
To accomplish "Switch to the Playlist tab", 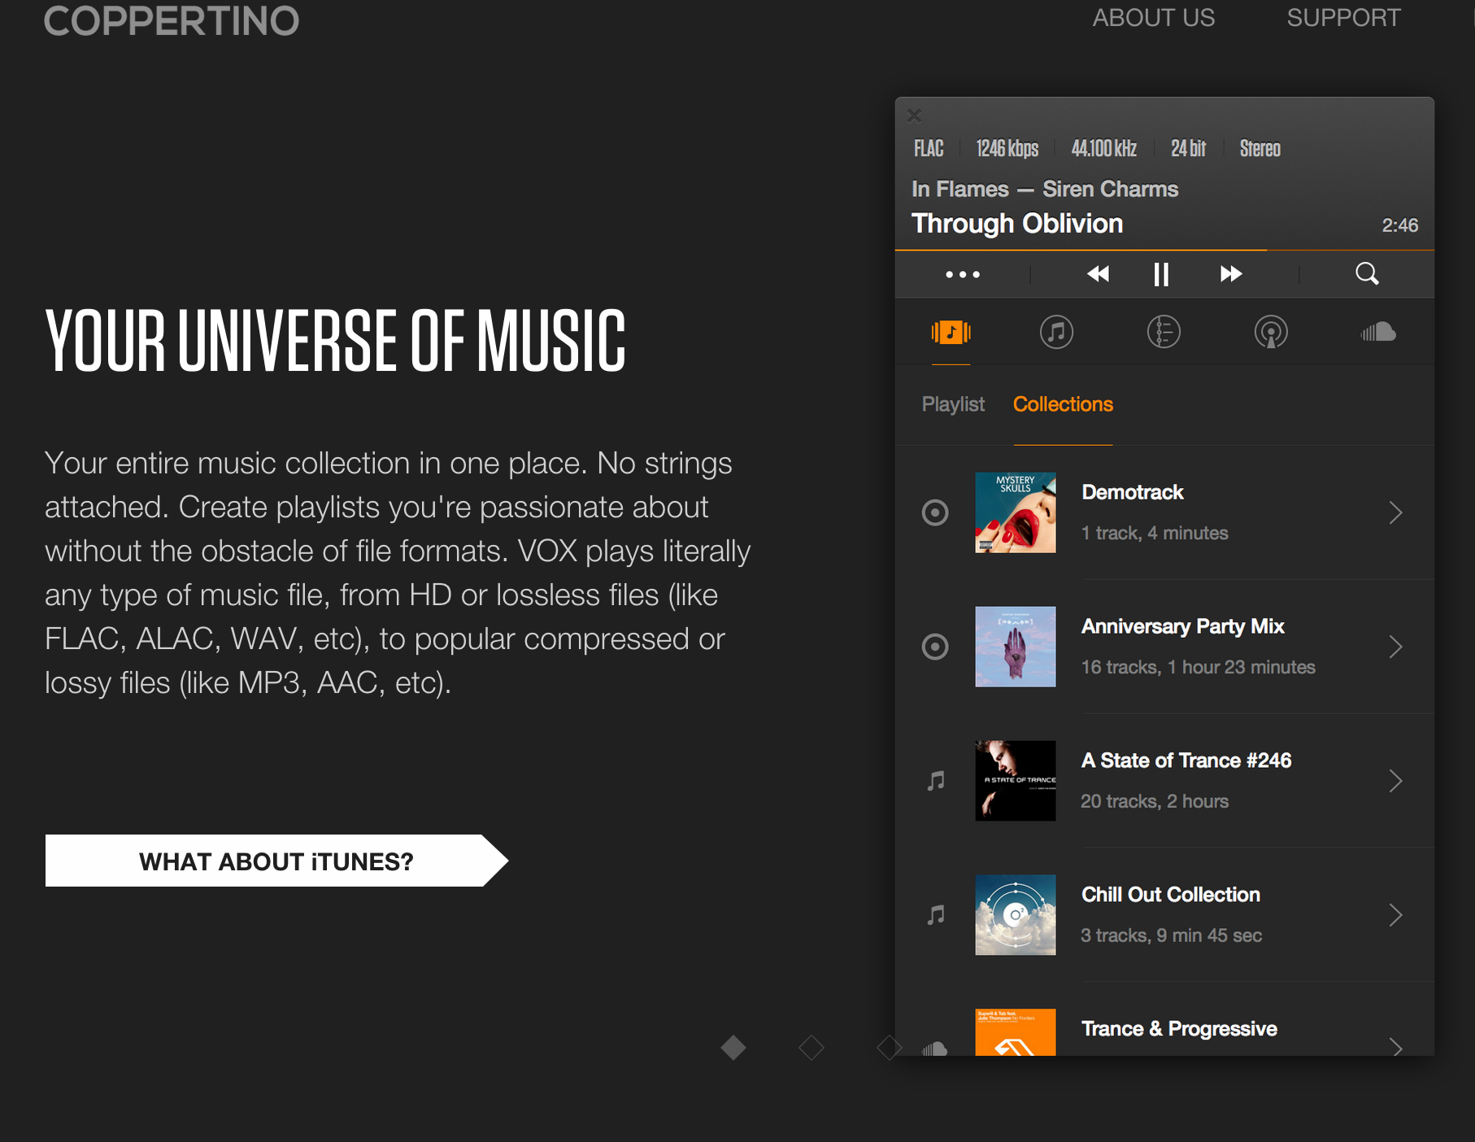I will click(953, 404).
